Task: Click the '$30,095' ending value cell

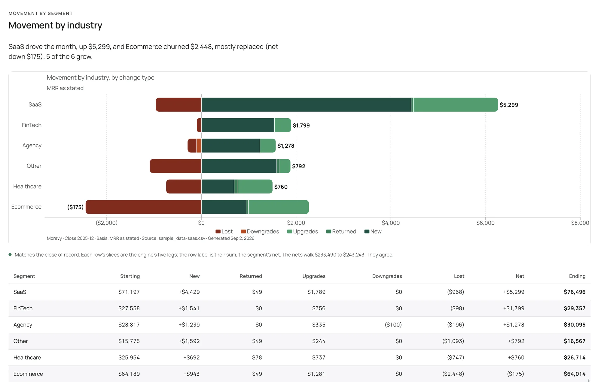Action: click(575, 325)
